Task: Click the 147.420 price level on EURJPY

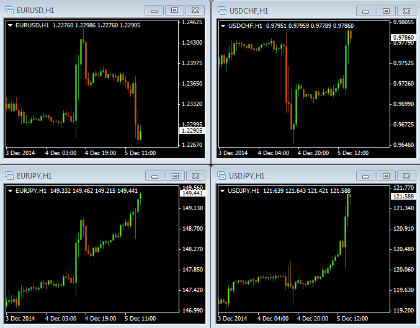Action: pyautogui.click(x=192, y=290)
